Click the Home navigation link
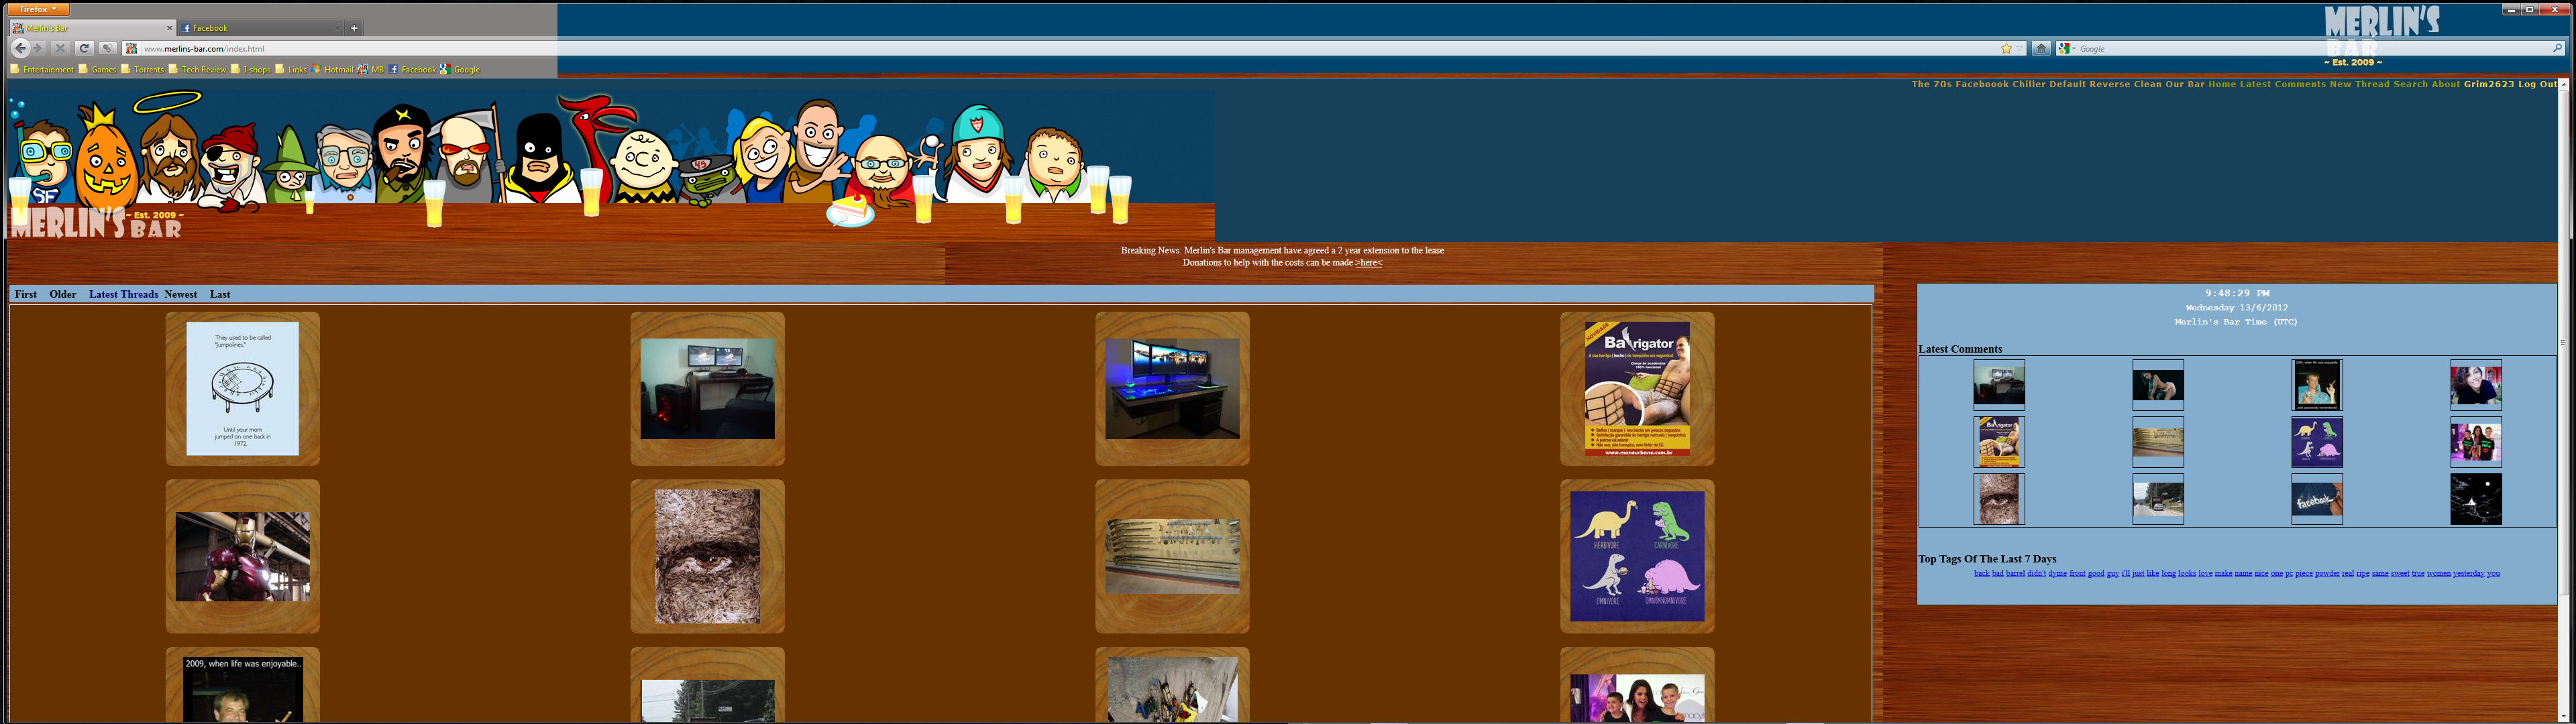This screenshot has height=724, width=2576. click(x=2222, y=84)
